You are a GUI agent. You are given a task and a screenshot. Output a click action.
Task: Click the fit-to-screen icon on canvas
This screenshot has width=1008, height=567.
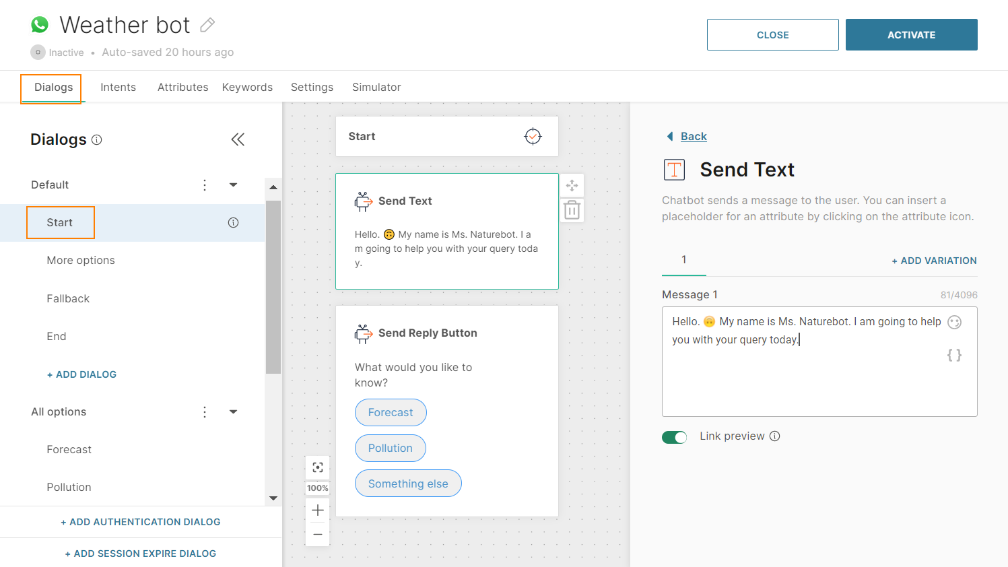pos(318,467)
